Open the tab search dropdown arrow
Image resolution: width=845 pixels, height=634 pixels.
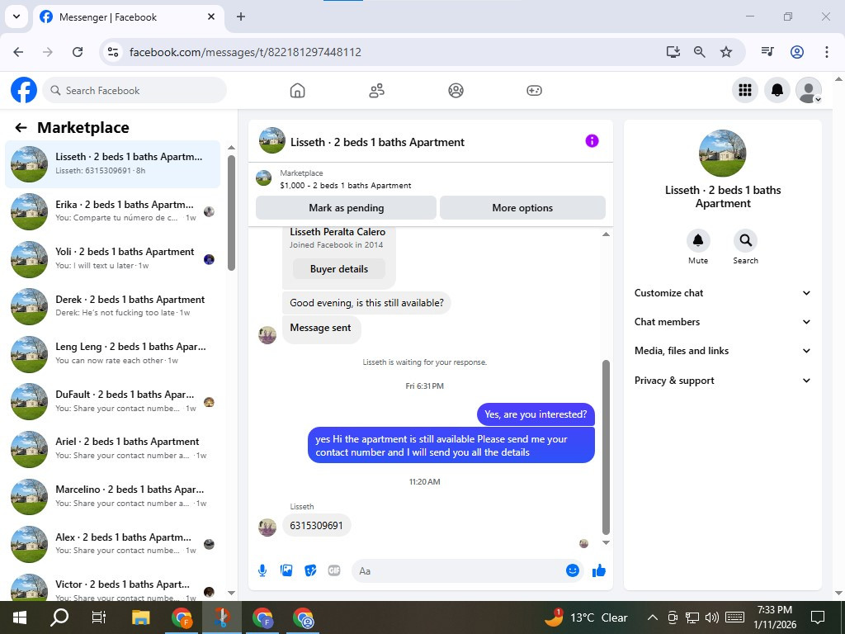(x=17, y=17)
